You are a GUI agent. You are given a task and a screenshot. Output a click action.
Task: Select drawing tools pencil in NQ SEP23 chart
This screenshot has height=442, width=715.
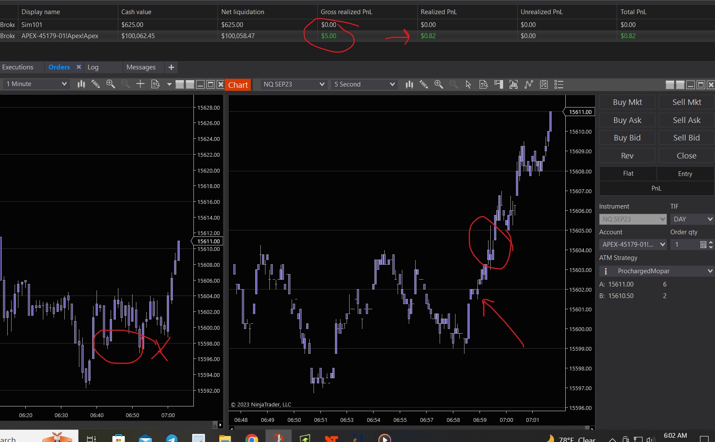coord(424,84)
